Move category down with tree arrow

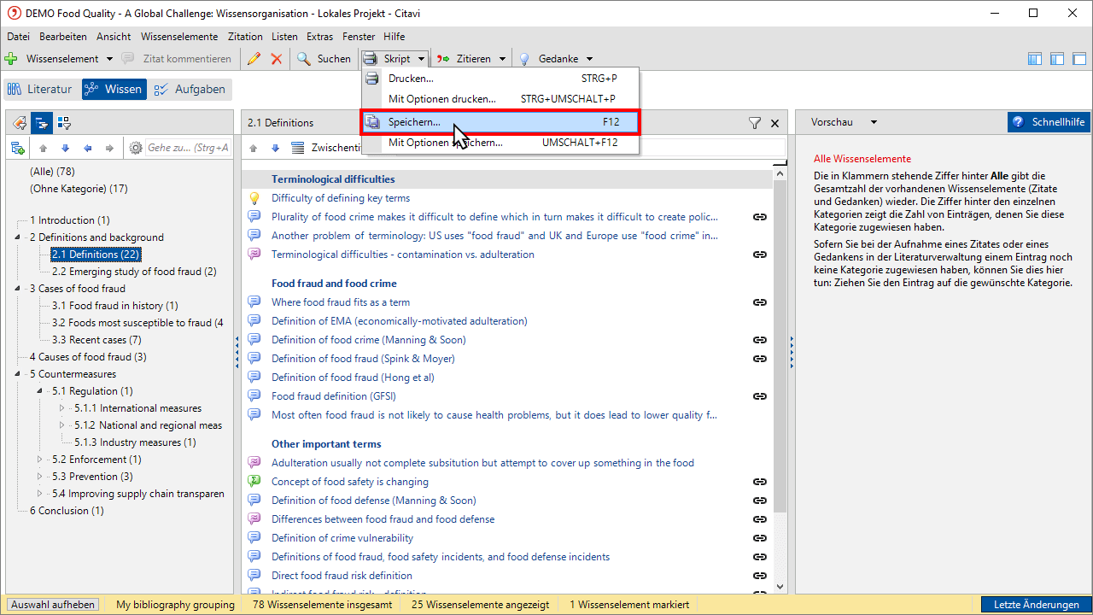point(65,148)
